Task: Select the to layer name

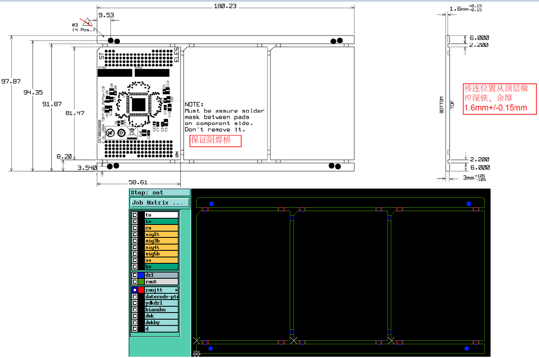Action: point(162,215)
